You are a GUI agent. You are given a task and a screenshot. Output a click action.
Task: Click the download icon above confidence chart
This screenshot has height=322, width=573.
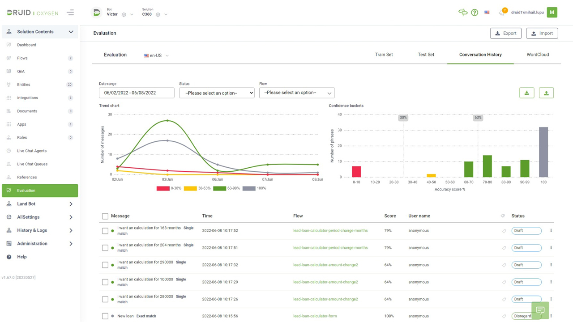[x=527, y=93]
